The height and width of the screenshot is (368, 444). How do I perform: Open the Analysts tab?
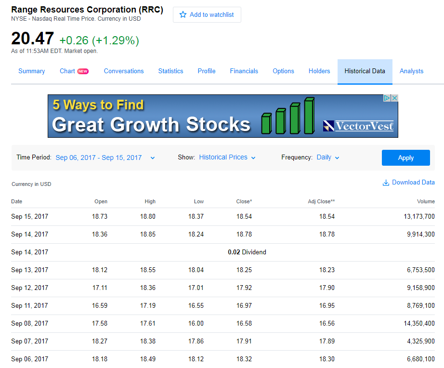[x=411, y=71]
